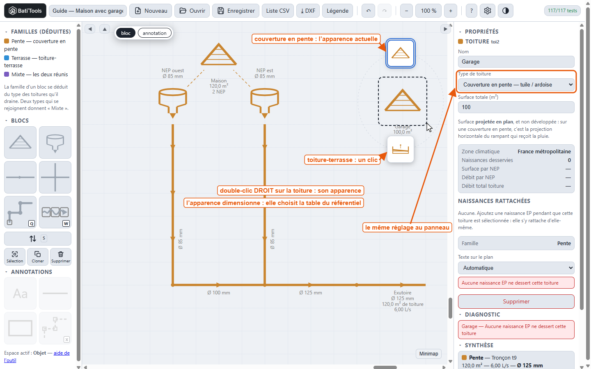Viewport: 591px width, 369px height.
Task: Collapse the Familles (déduites) section
Action: (x=37, y=32)
